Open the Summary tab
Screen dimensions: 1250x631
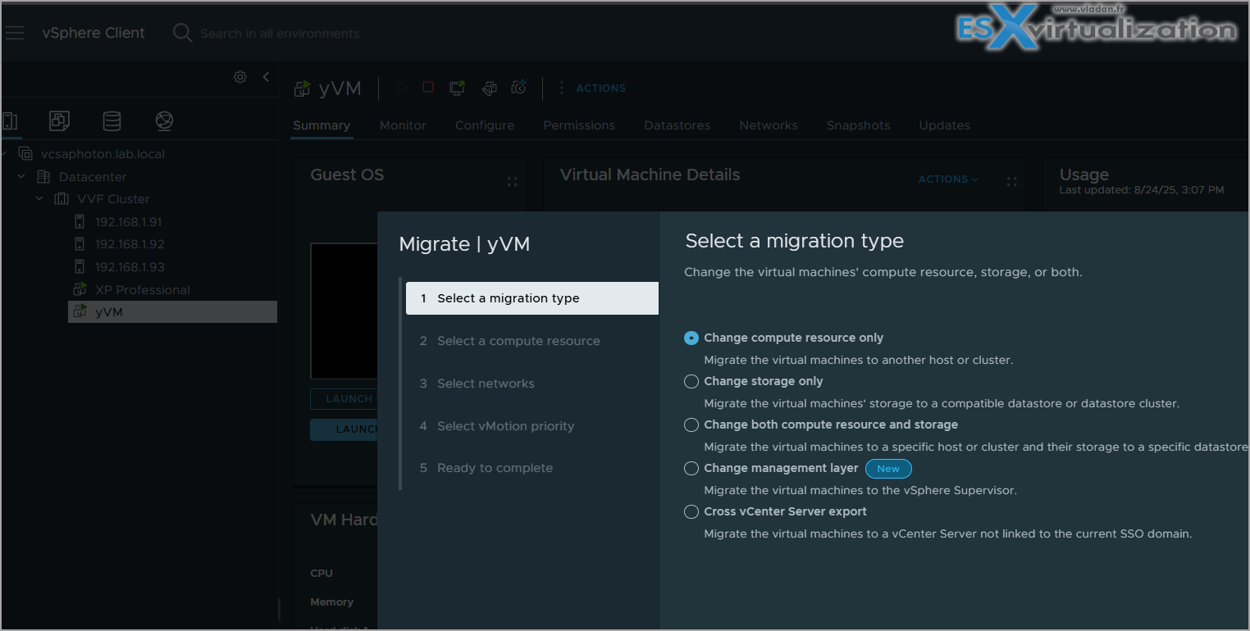click(x=322, y=125)
